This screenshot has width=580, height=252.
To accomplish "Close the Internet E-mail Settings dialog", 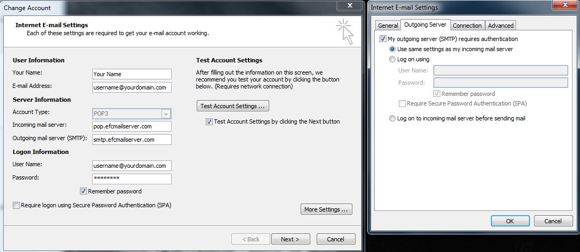I will click(x=565, y=5).
